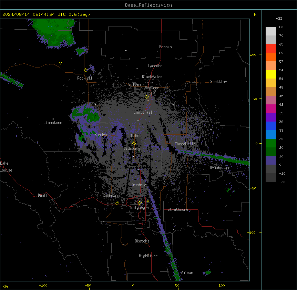Screen dimensions: 297x290
Task: Click the yellow station marker below Olds
Action: (x=134, y=144)
